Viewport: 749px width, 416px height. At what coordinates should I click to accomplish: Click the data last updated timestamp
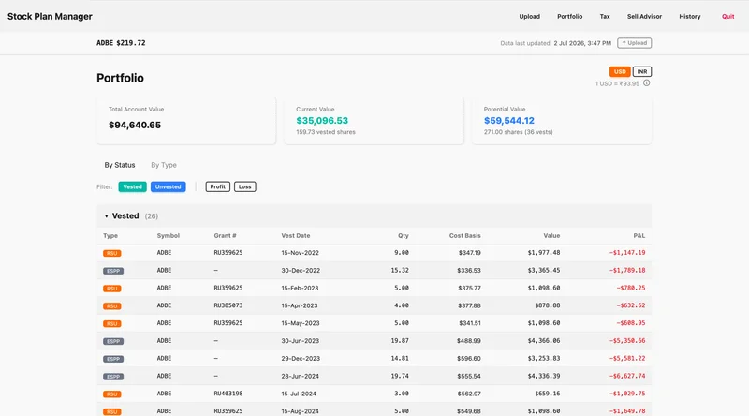[x=582, y=43]
